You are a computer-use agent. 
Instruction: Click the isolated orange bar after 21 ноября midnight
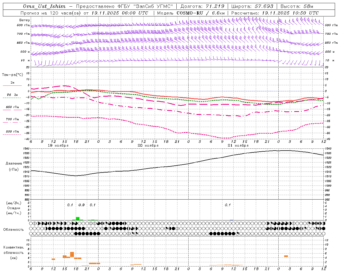pos(286,256)
